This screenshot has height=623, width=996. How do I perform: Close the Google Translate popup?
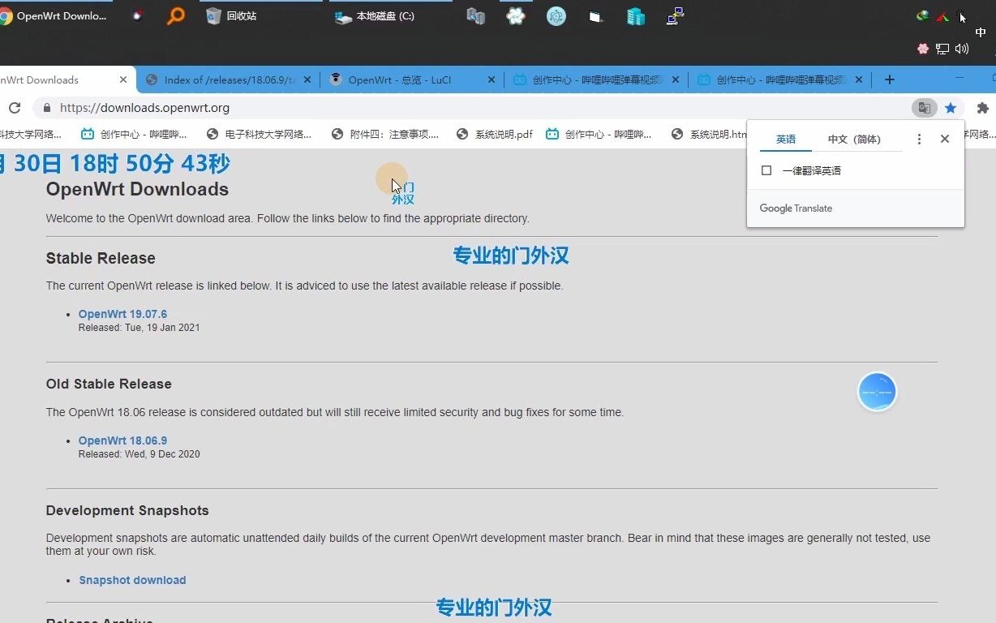pos(945,140)
